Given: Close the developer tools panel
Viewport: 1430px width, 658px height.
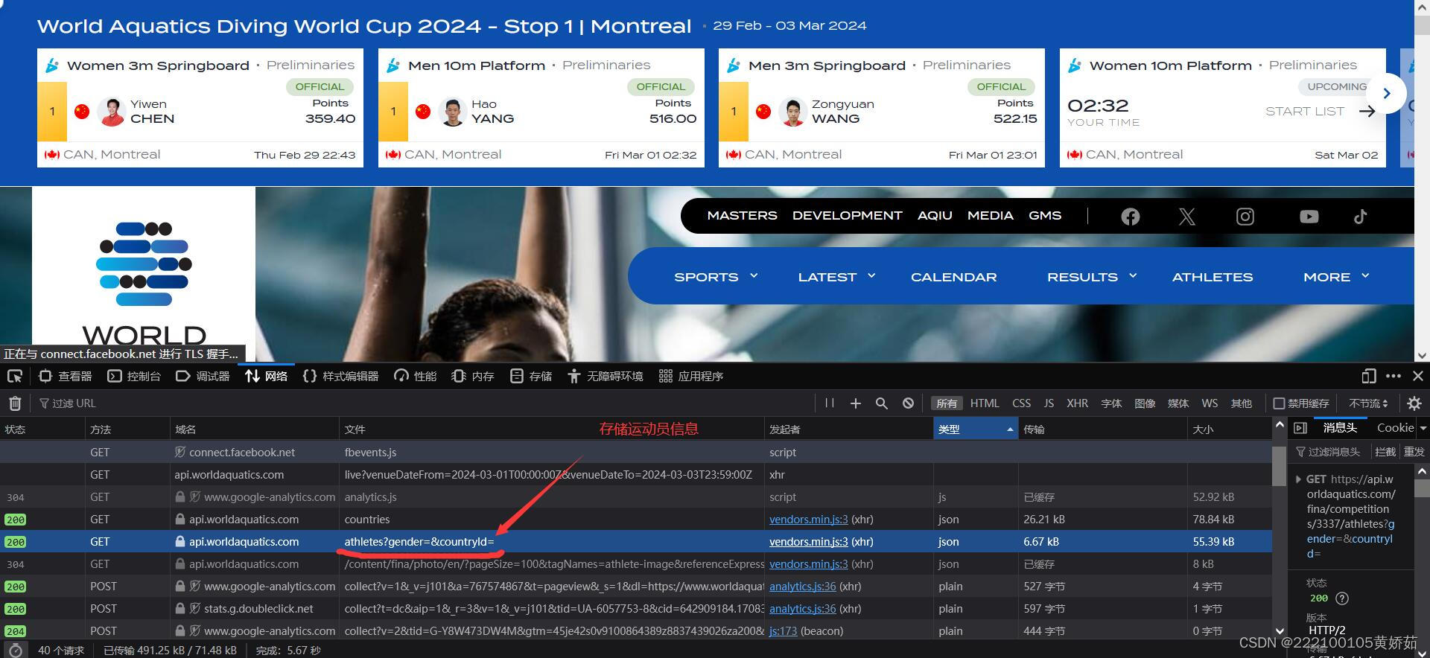Looking at the screenshot, I should pos(1418,376).
